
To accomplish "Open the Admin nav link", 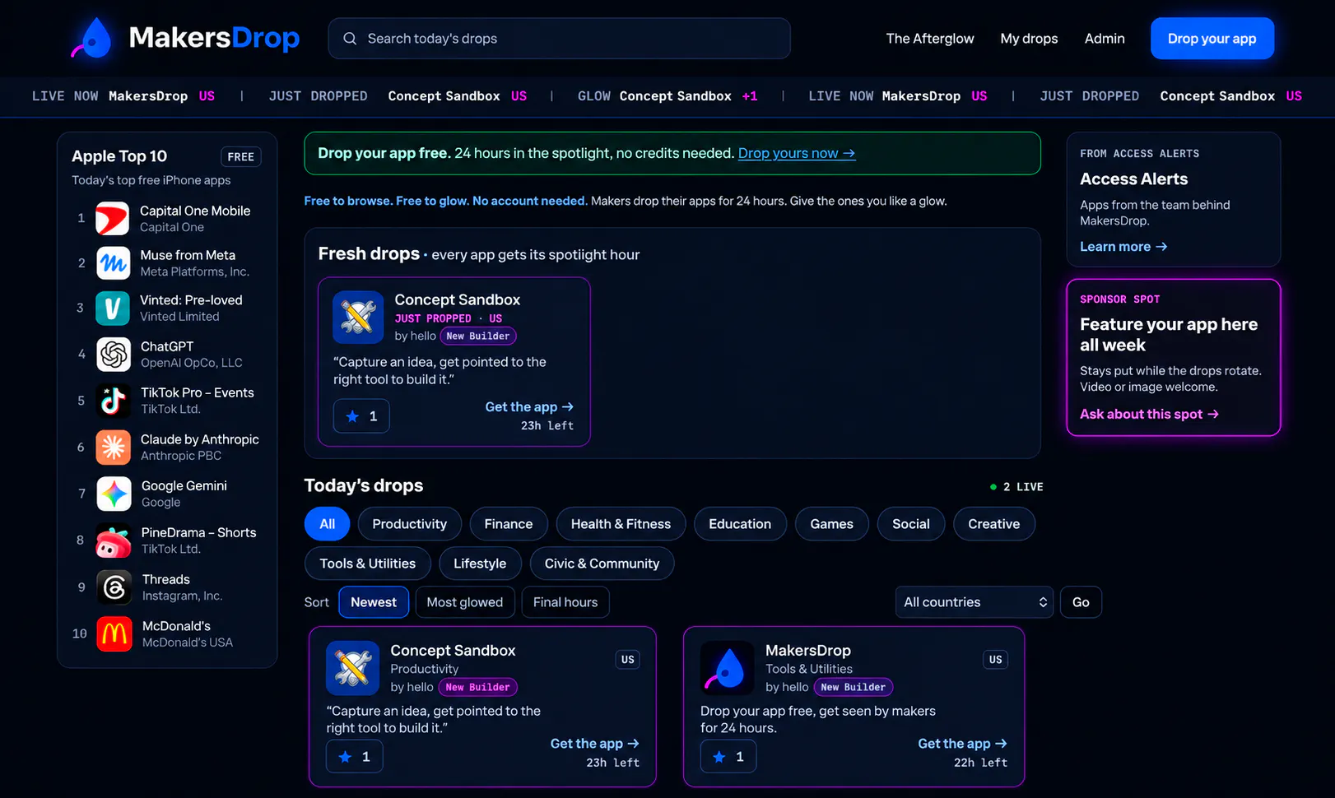I will point(1105,39).
